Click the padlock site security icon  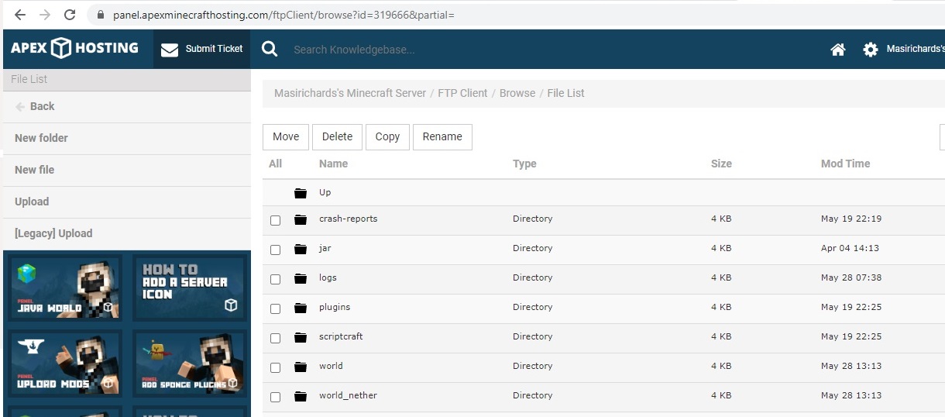pyautogui.click(x=100, y=15)
